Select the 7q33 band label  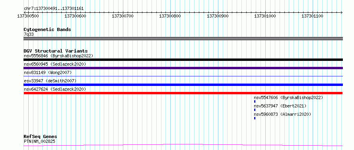(29, 34)
